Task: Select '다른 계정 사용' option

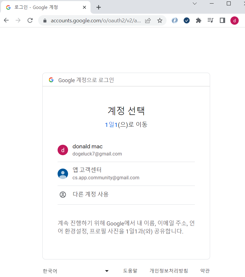Action: [126, 194]
